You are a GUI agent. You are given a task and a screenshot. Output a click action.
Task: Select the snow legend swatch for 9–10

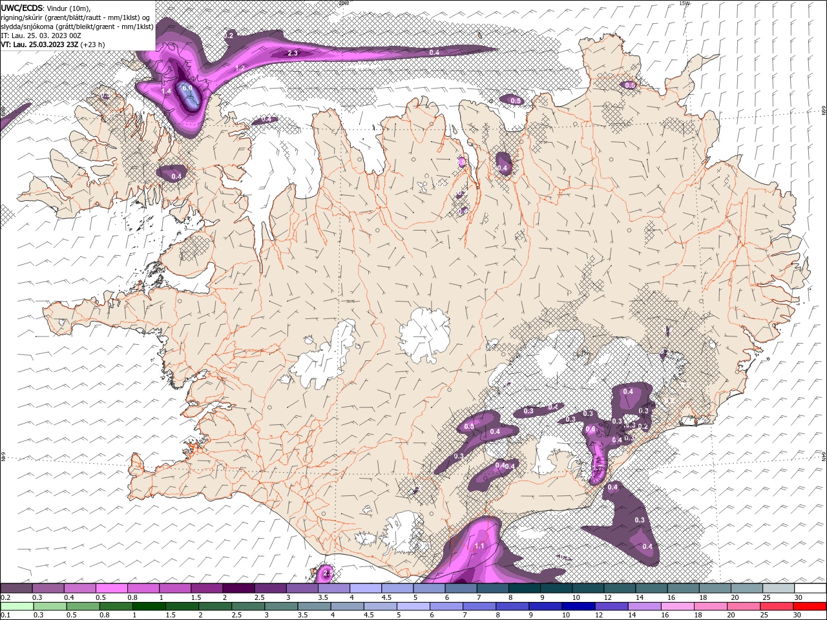click(556, 588)
